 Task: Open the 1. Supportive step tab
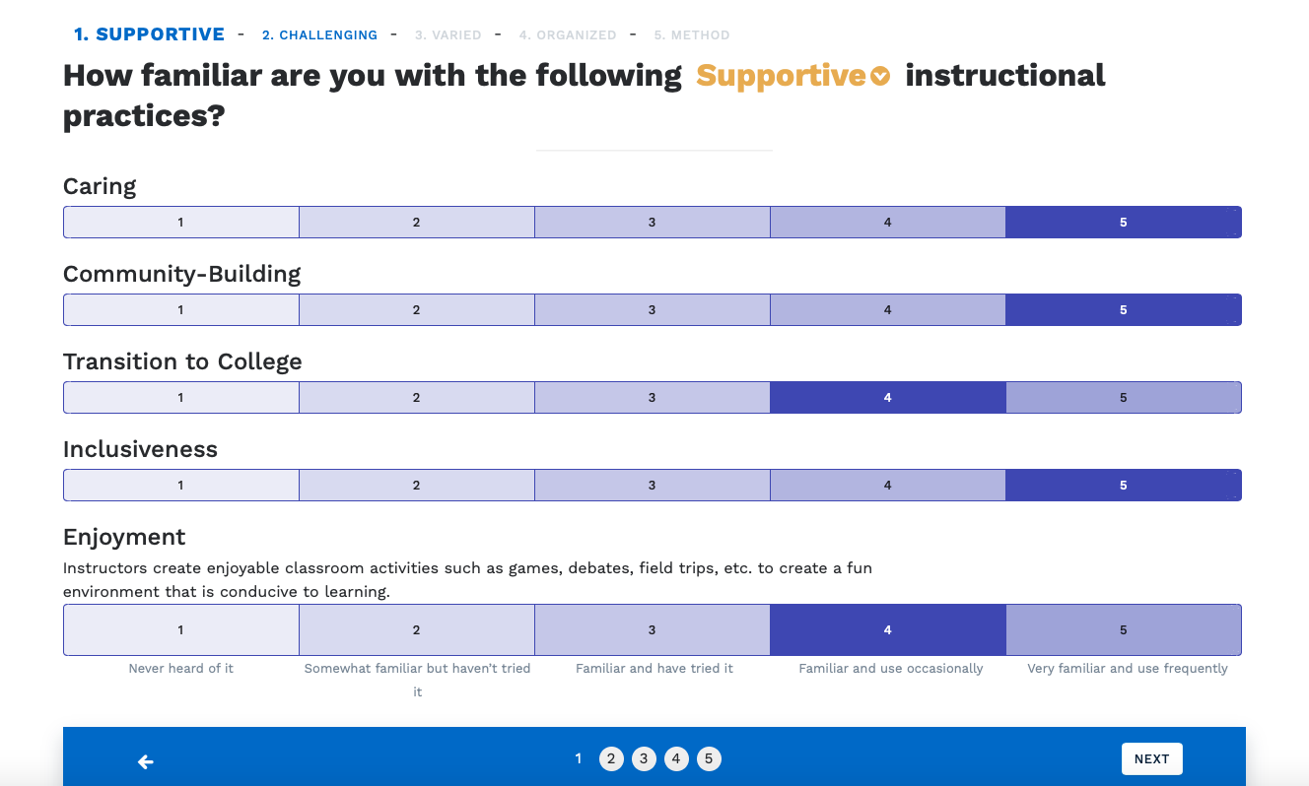coord(149,34)
